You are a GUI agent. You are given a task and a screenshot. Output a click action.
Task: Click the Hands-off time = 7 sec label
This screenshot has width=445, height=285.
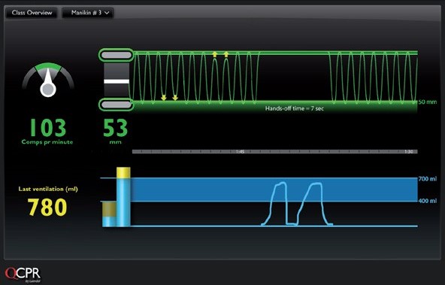[x=295, y=108]
